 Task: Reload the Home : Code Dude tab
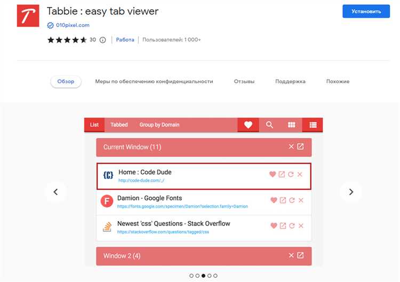pyautogui.click(x=291, y=174)
